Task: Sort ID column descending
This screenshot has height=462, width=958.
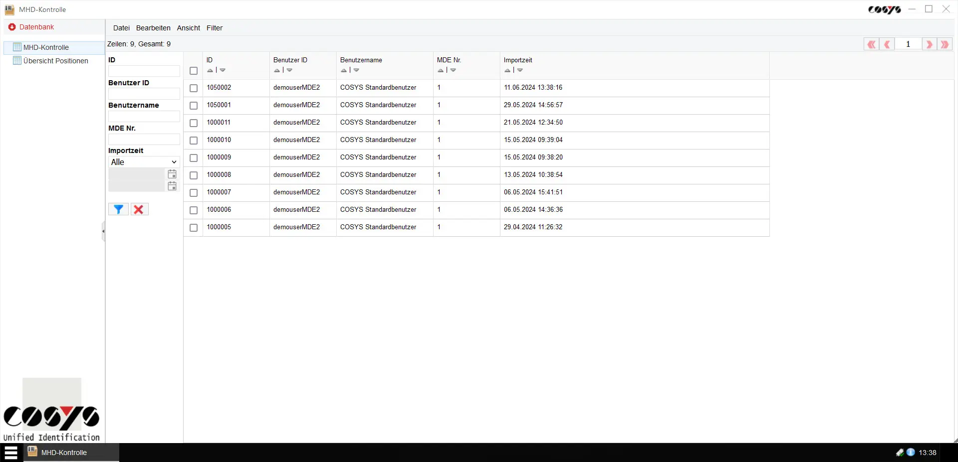Action: 223,70
